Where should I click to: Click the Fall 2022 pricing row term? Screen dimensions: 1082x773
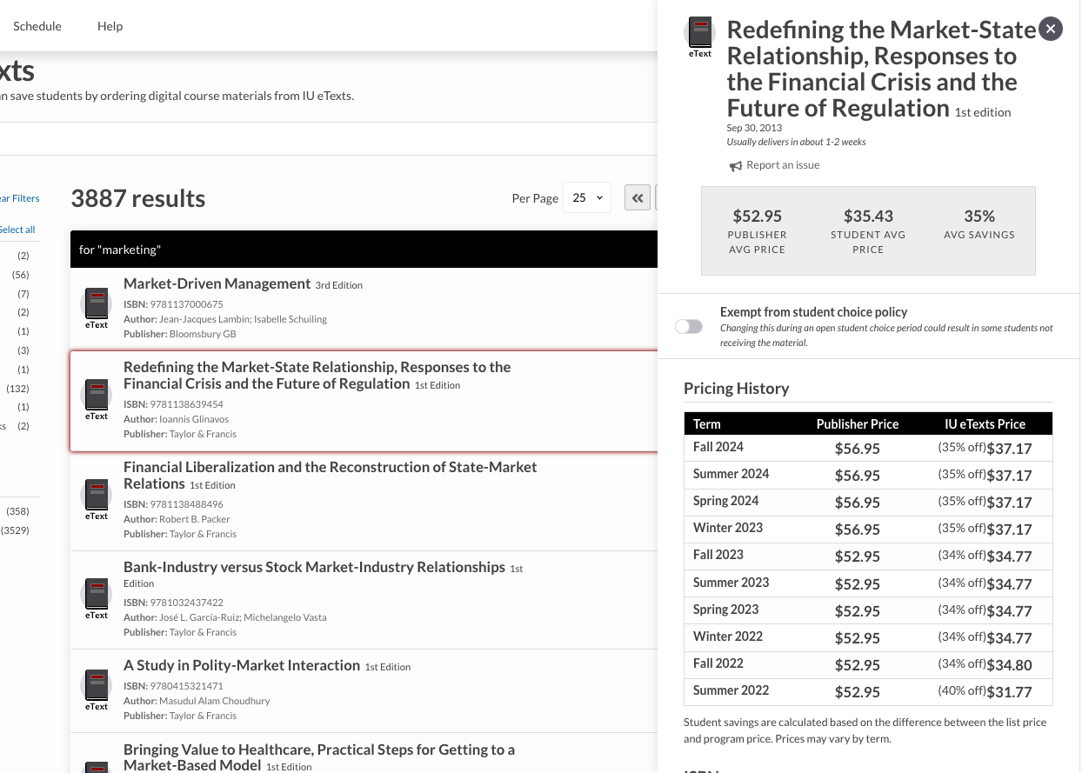(x=718, y=663)
